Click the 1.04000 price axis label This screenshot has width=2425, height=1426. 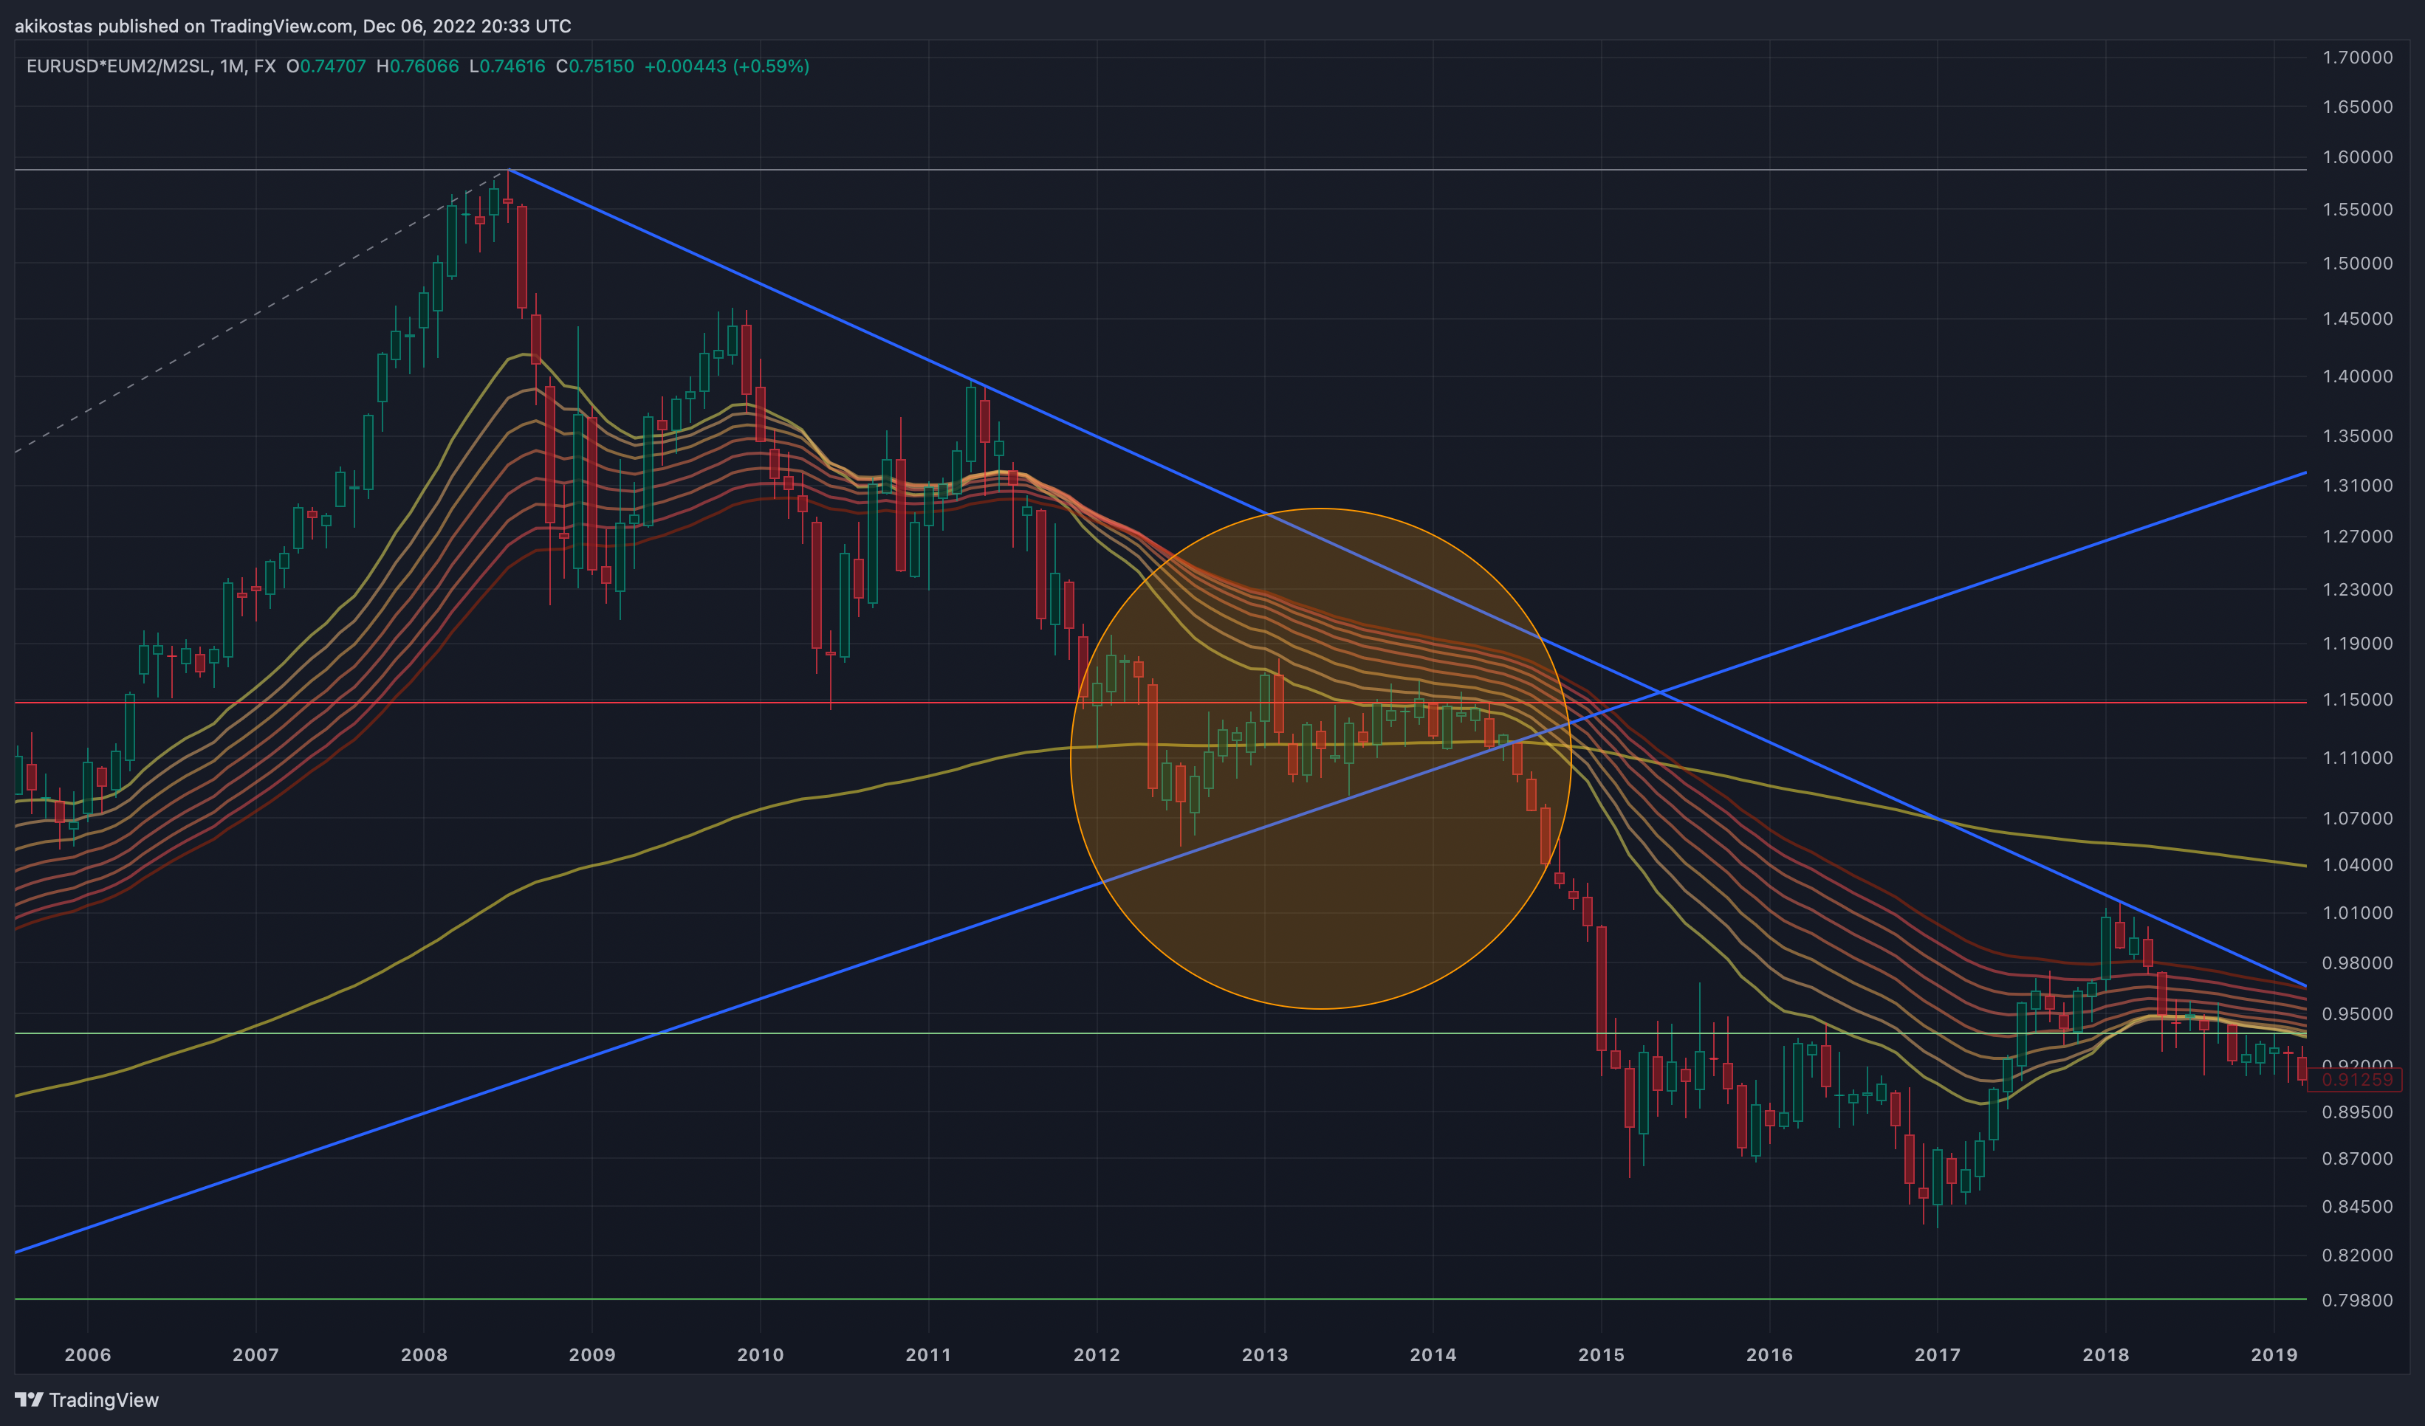(2358, 864)
